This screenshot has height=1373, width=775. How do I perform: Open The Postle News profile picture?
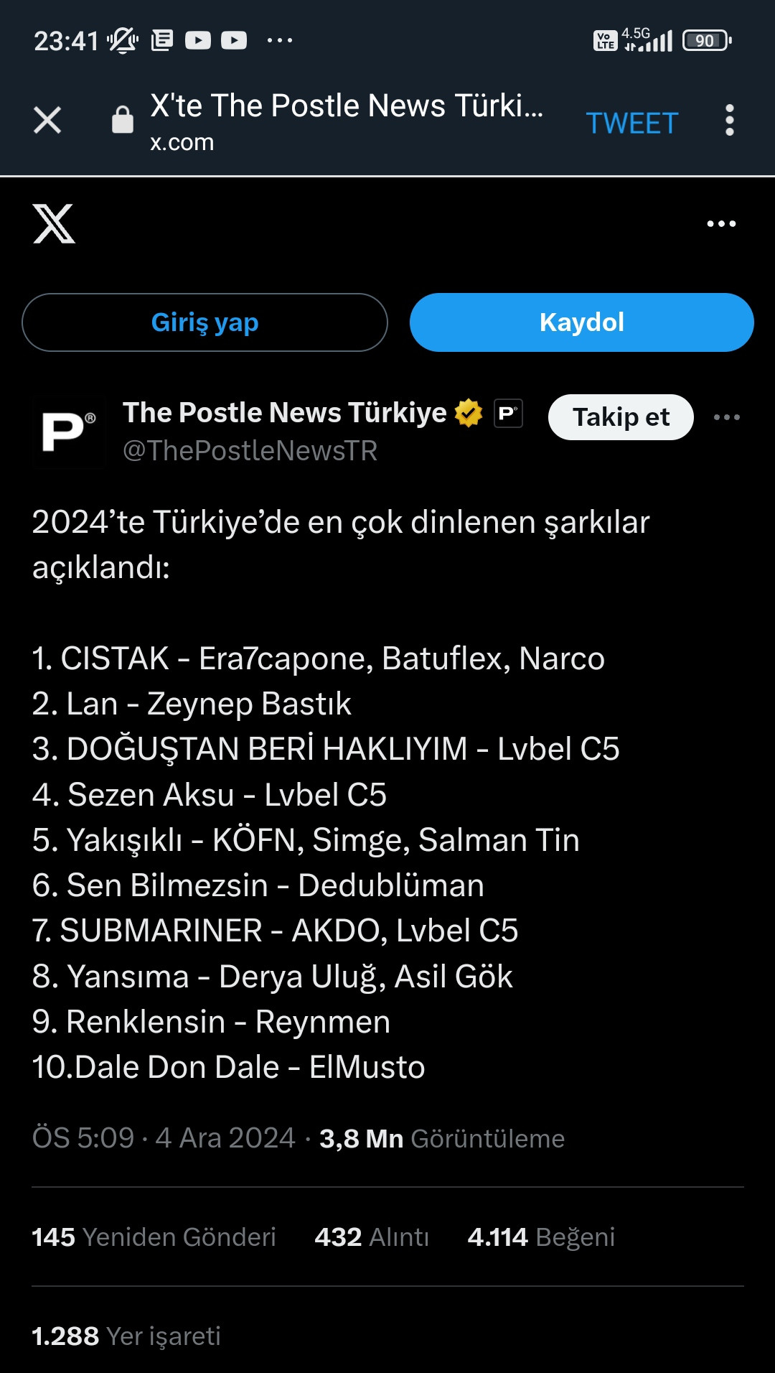68,432
